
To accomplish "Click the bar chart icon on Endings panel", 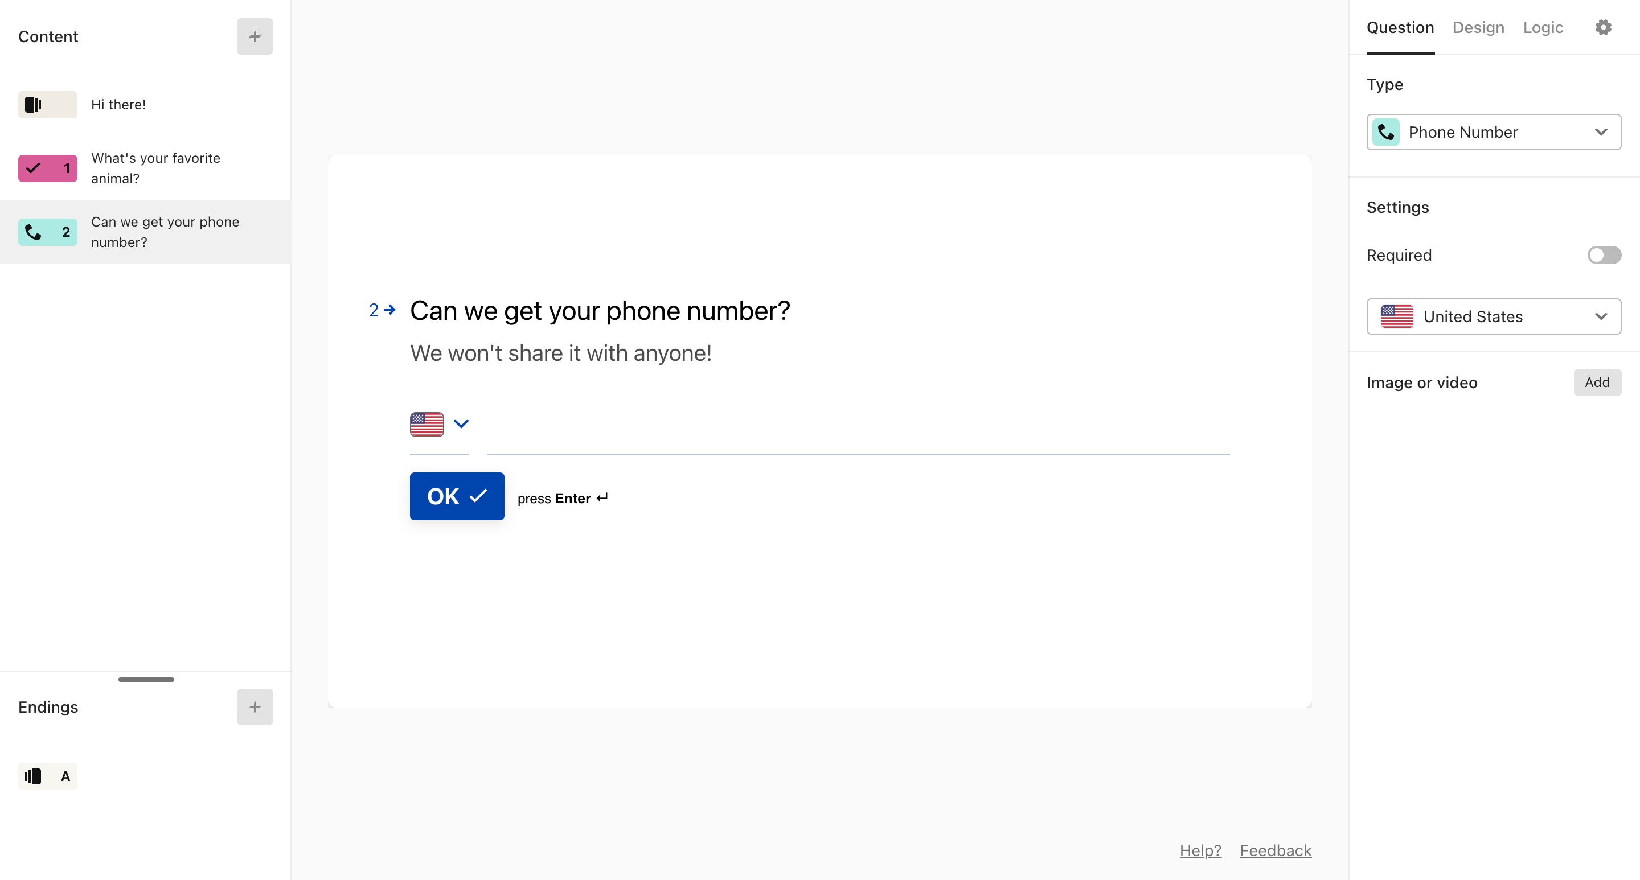I will pyautogui.click(x=32, y=776).
